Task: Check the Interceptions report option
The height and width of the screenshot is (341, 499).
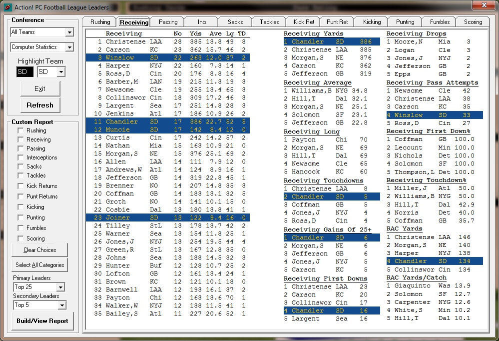Action: (x=20, y=157)
